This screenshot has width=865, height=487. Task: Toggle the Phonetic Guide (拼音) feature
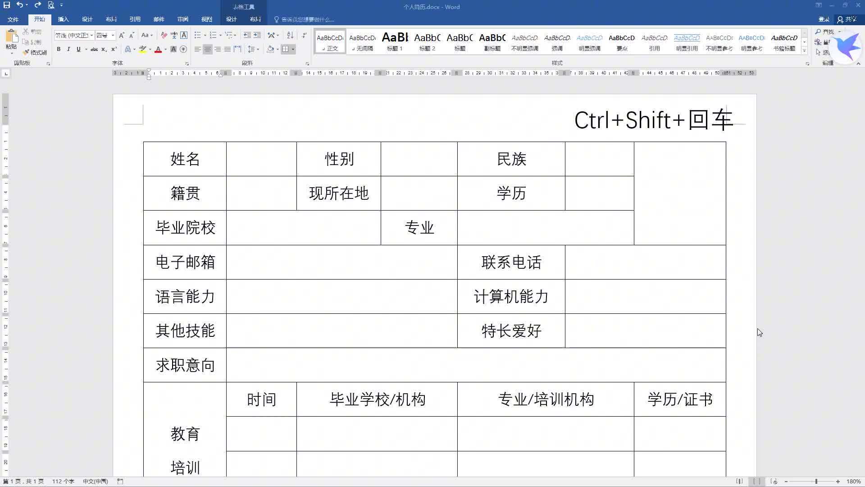pyautogui.click(x=175, y=35)
